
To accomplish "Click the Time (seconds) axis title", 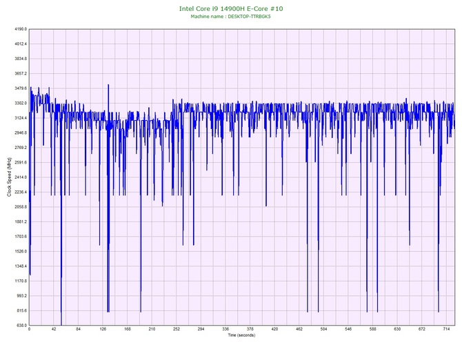I will pos(241,335).
